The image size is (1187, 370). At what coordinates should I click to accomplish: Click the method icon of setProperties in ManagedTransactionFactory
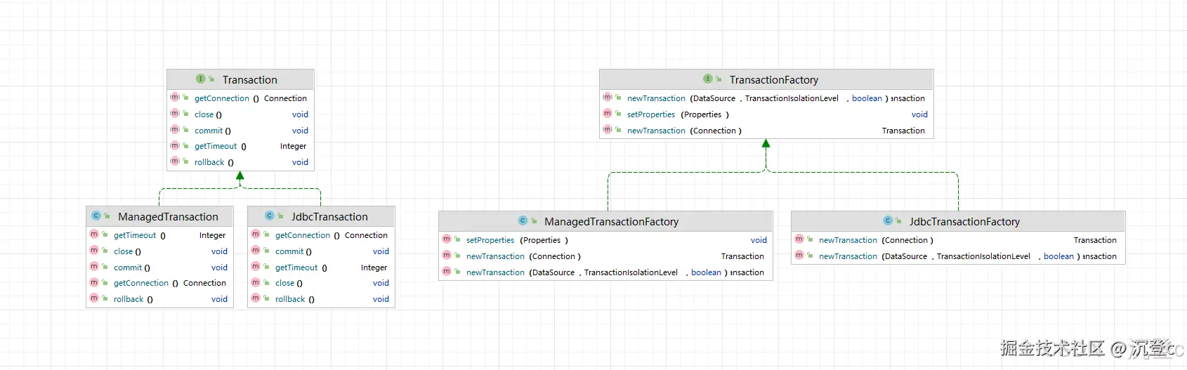coord(447,239)
